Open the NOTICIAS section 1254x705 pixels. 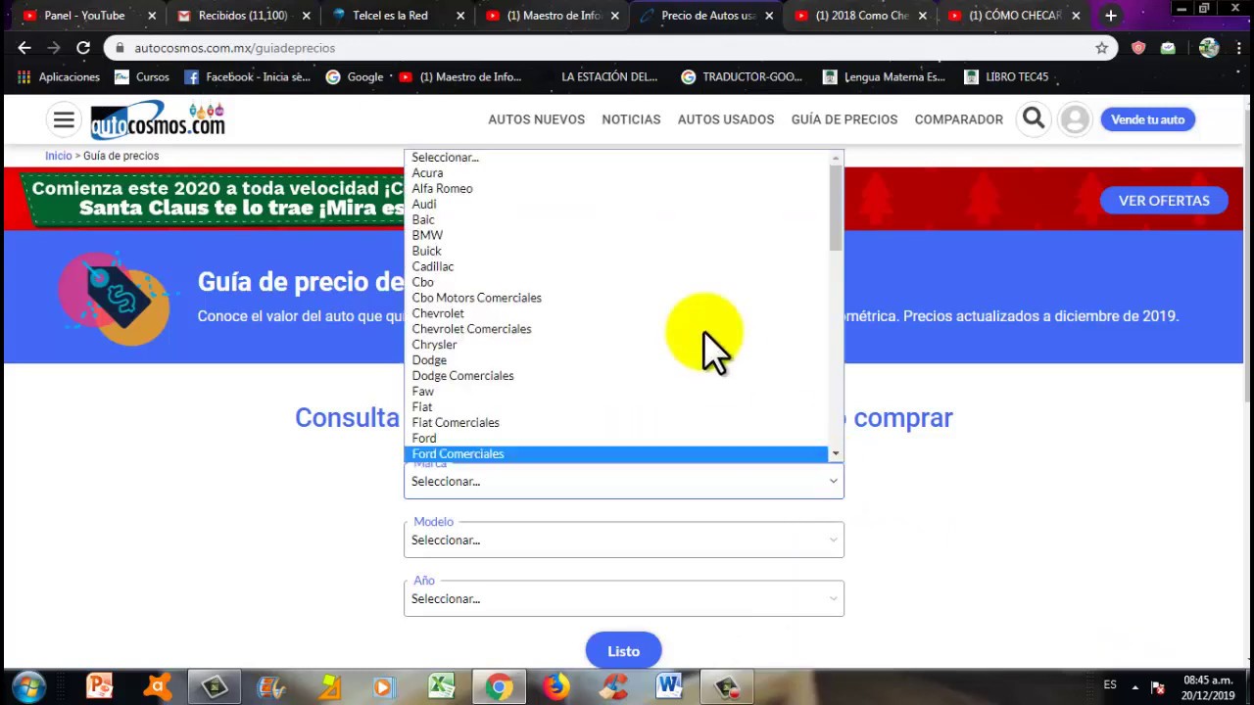click(x=631, y=119)
